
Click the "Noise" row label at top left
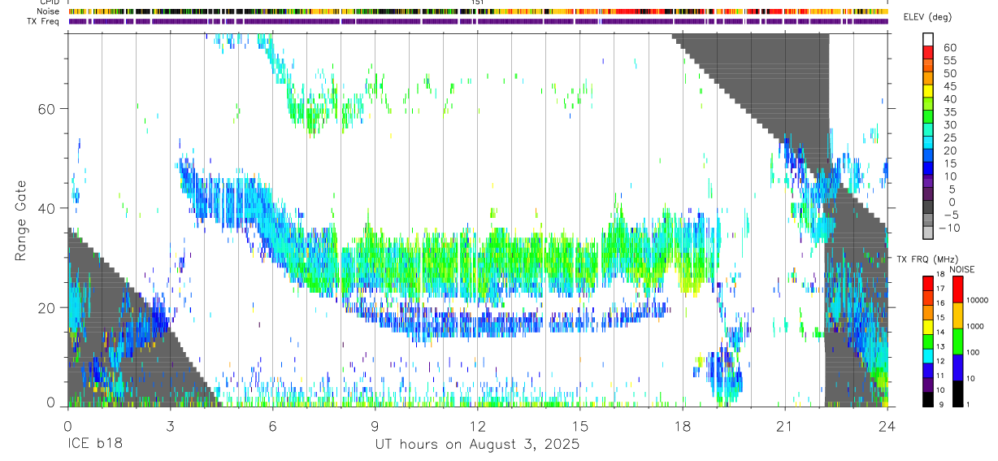click(50, 12)
